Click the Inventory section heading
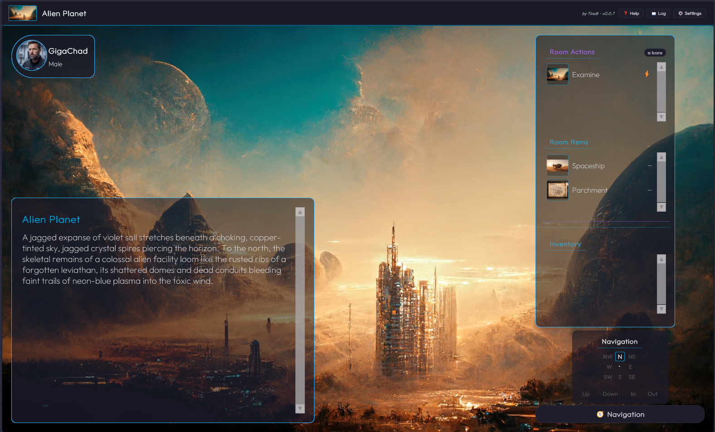The image size is (715, 432). pos(565,244)
